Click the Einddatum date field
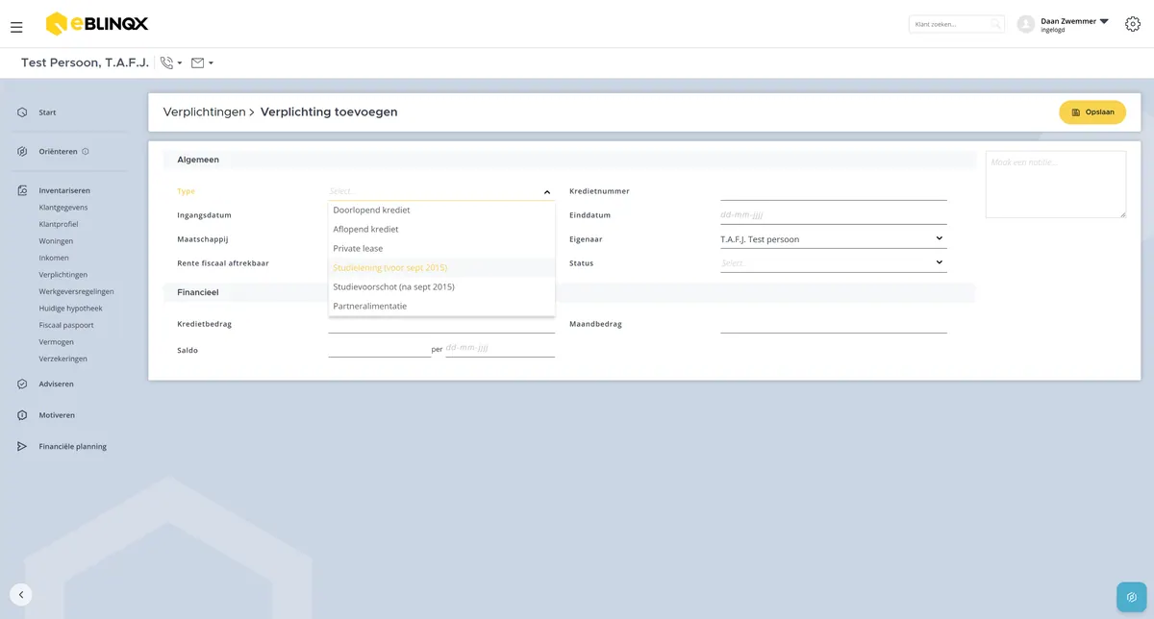The image size is (1154, 619). [x=834, y=215]
